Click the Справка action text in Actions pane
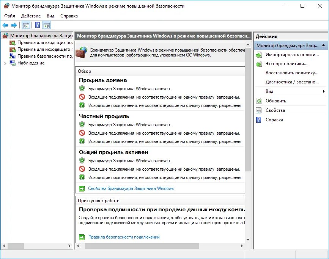The width and height of the screenshot is (329, 259). pyautogui.click(x=274, y=120)
